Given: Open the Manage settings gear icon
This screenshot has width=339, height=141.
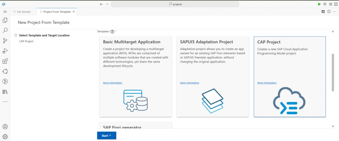Looking at the screenshot, I should coord(5,136).
